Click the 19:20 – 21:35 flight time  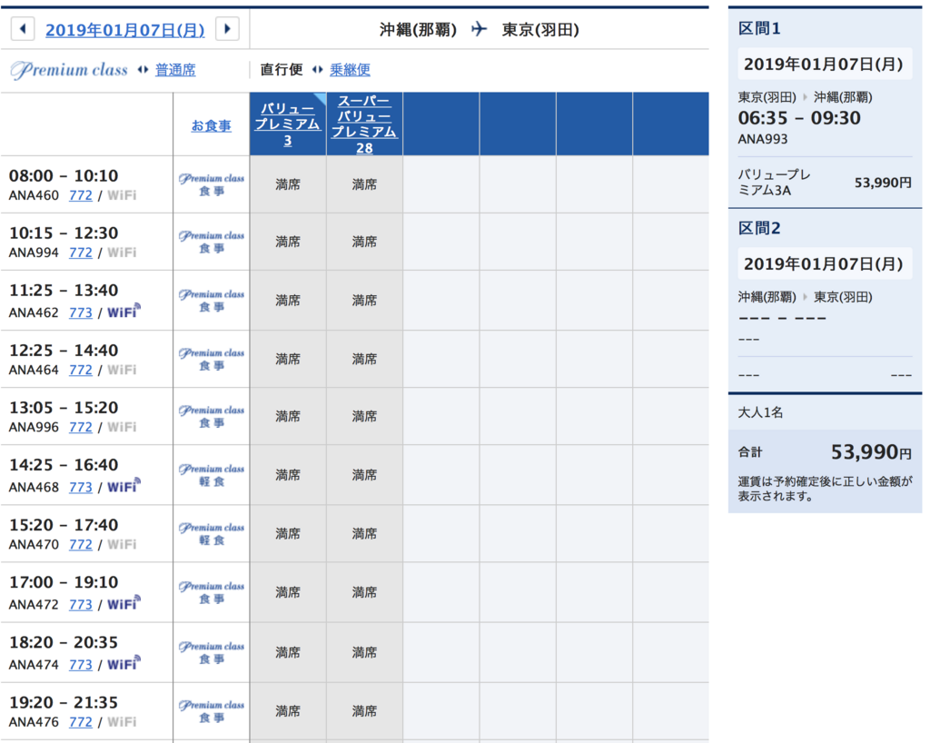point(64,702)
